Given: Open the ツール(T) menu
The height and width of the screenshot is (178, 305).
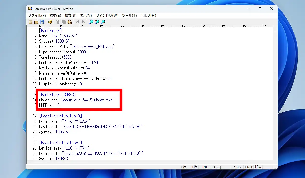Looking at the screenshot, I should tap(129, 16).
